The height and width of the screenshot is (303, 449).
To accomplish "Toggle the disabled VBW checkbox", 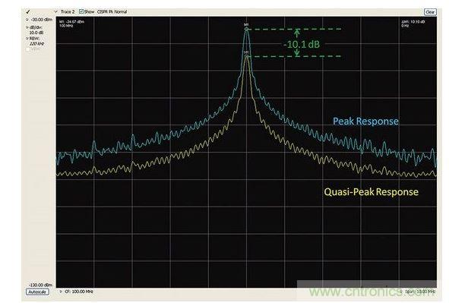I will pos(28,49).
